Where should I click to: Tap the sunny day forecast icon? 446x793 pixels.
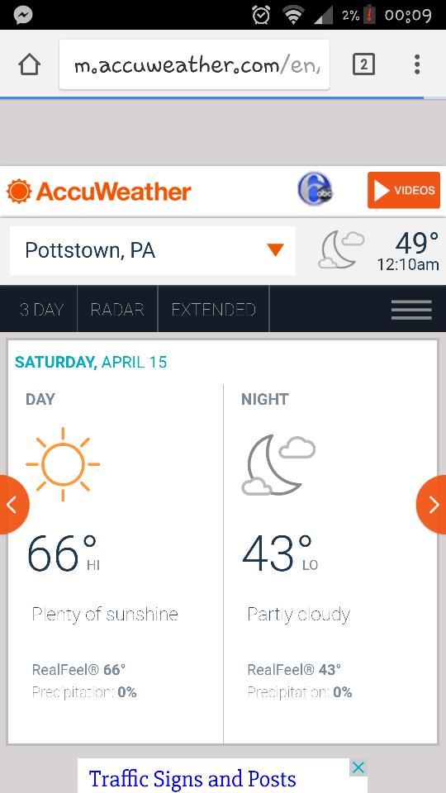pos(63,464)
